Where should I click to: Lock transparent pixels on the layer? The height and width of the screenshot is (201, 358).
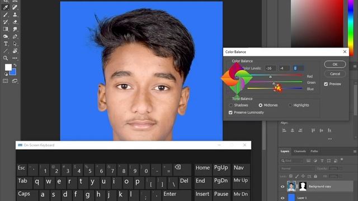[291, 176]
